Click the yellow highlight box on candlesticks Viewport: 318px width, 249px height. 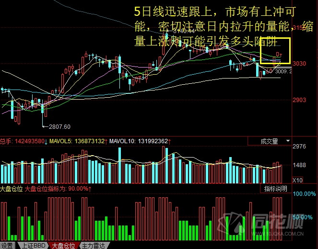[275, 50]
